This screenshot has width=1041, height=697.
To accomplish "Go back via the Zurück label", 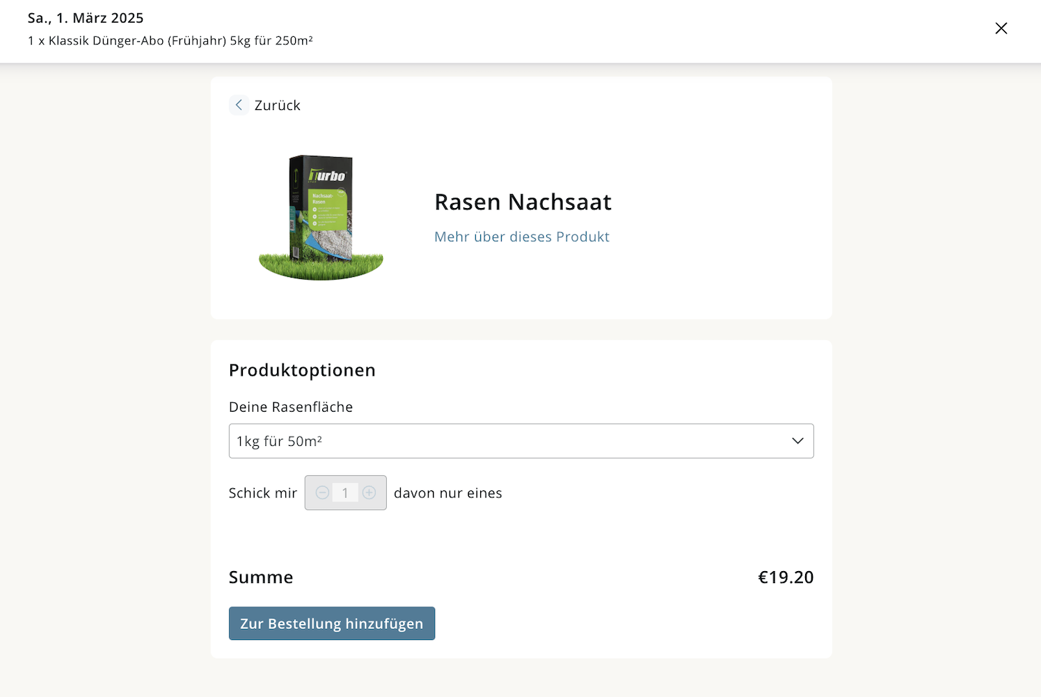I will point(277,105).
